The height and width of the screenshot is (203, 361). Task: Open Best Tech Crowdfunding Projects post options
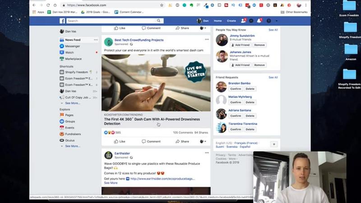[x=207, y=40]
